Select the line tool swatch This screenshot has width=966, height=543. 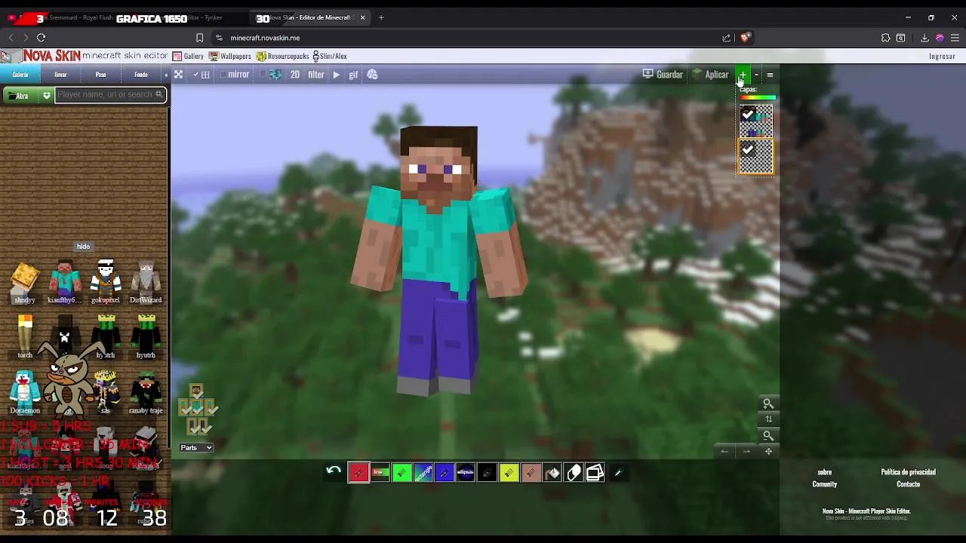pos(380,473)
